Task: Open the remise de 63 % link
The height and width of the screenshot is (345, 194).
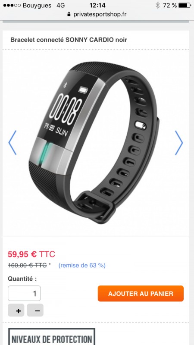Action: pos(82,265)
